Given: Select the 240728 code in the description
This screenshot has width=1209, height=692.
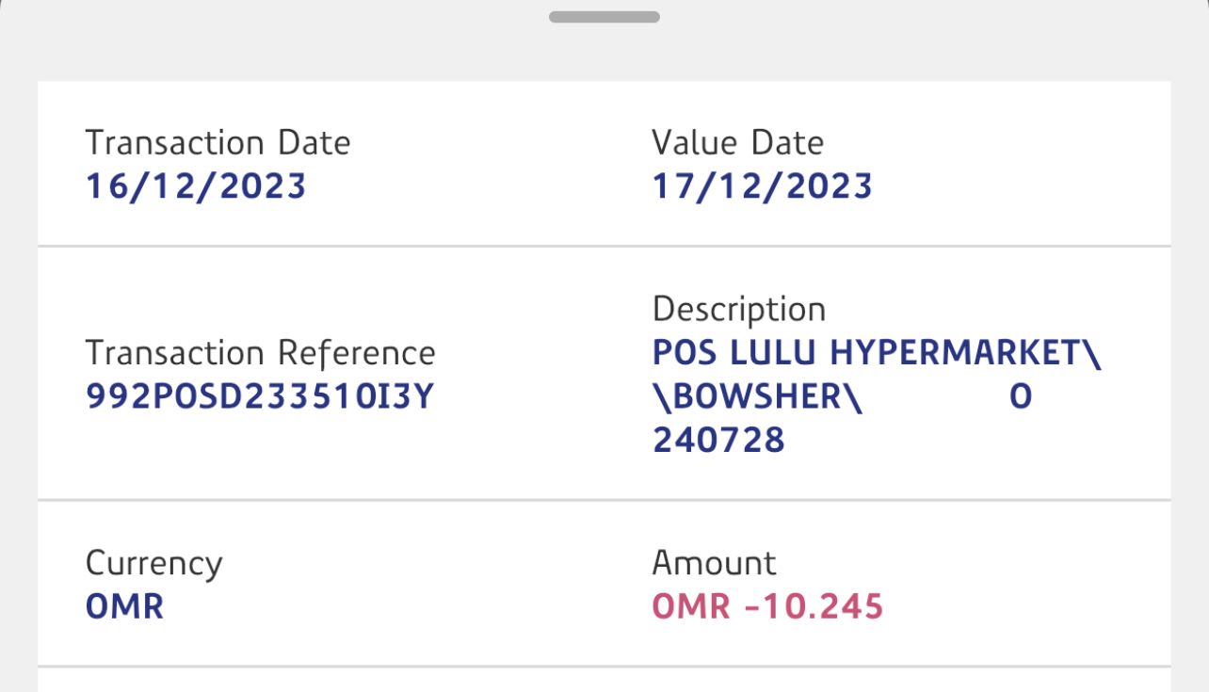Looking at the screenshot, I should pos(718,441).
